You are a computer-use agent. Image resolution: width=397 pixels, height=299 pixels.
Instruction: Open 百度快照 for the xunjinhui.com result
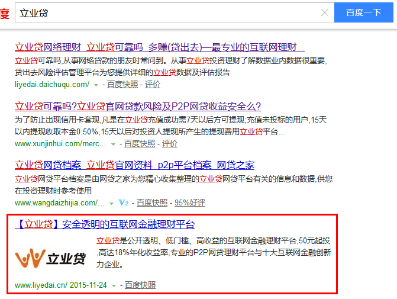[140, 143]
